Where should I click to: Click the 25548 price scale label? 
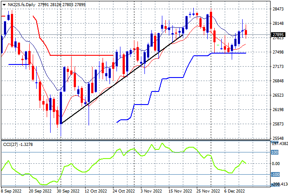278,138
